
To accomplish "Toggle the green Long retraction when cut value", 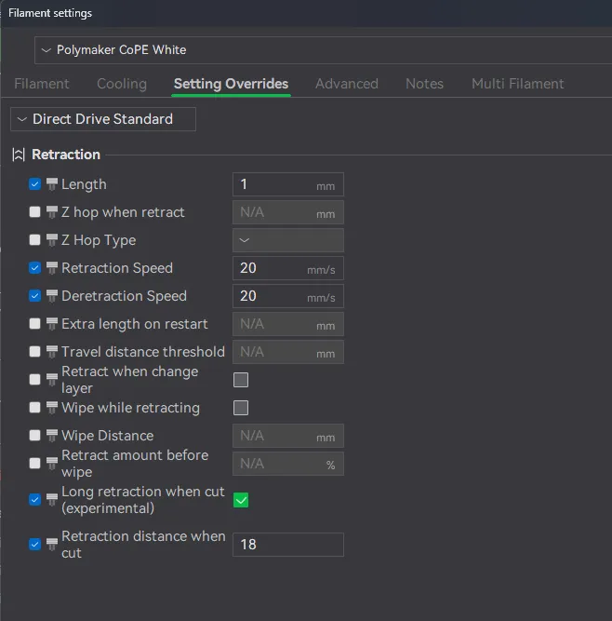I will pos(241,500).
